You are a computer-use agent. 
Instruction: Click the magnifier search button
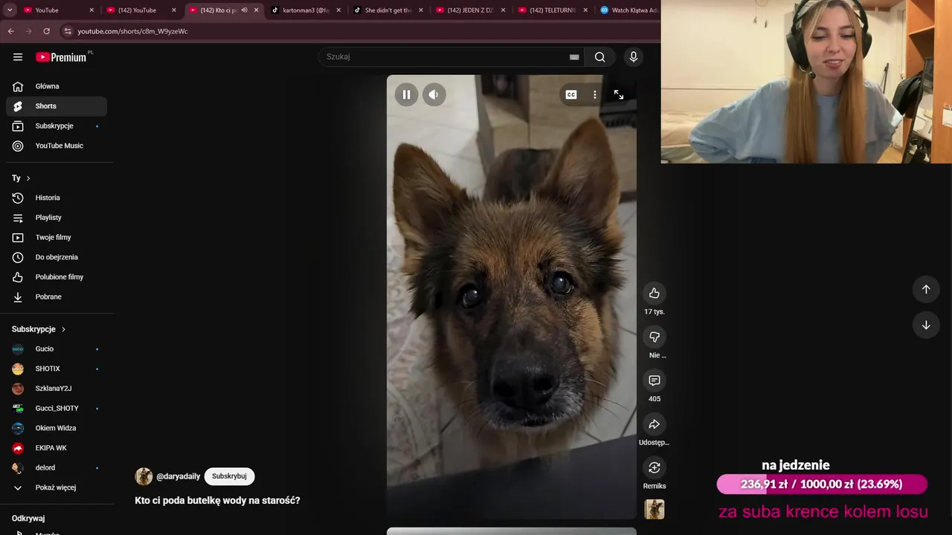click(x=599, y=57)
